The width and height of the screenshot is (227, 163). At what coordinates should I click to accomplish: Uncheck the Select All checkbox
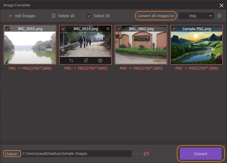click(x=89, y=16)
